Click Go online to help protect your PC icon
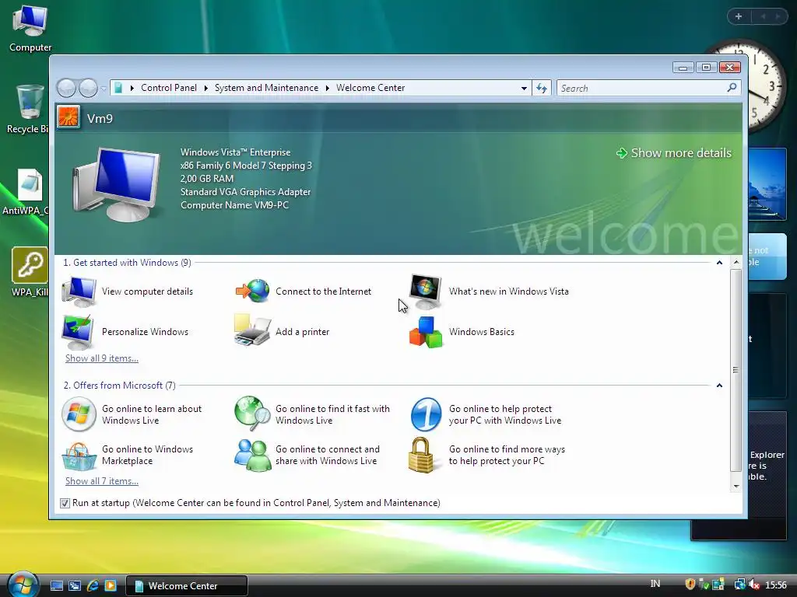The width and height of the screenshot is (797, 597). (x=426, y=414)
